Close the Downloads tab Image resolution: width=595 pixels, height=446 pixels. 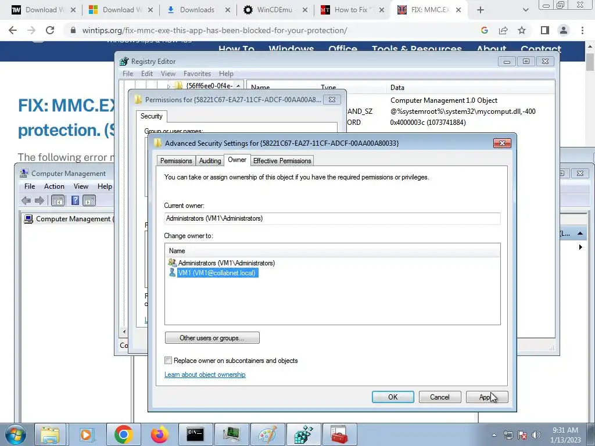click(x=228, y=10)
